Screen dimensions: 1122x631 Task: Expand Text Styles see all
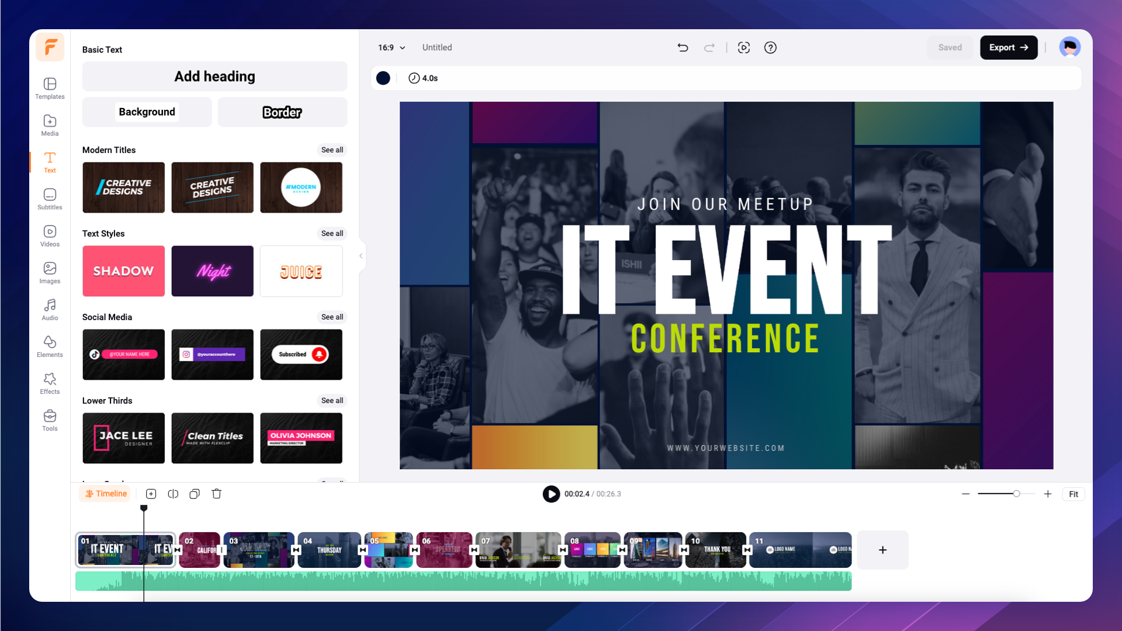point(332,234)
